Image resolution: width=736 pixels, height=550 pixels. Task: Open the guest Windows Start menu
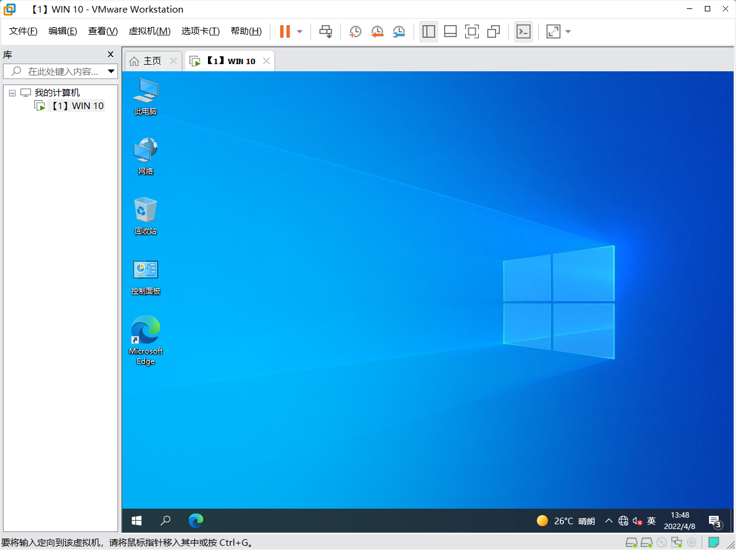pyautogui.click(x=137, y=521)
